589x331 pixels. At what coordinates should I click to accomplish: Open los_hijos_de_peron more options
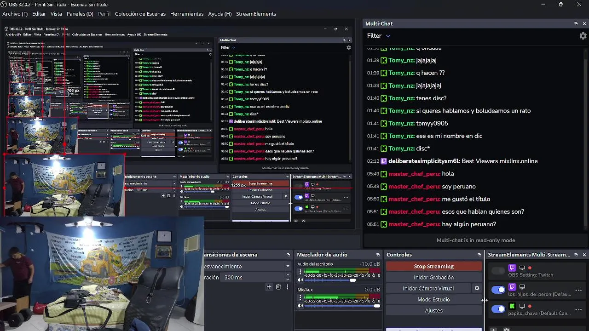click(x=578, y=290)
